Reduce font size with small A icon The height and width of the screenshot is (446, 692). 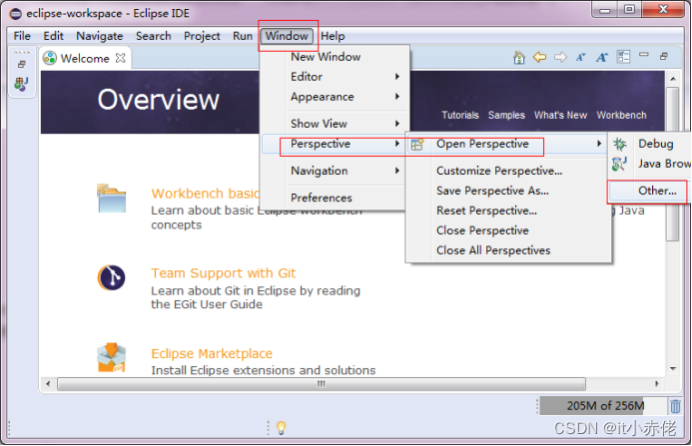click(580, 57)
